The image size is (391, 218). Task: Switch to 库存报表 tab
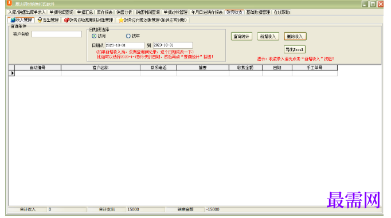105,12
